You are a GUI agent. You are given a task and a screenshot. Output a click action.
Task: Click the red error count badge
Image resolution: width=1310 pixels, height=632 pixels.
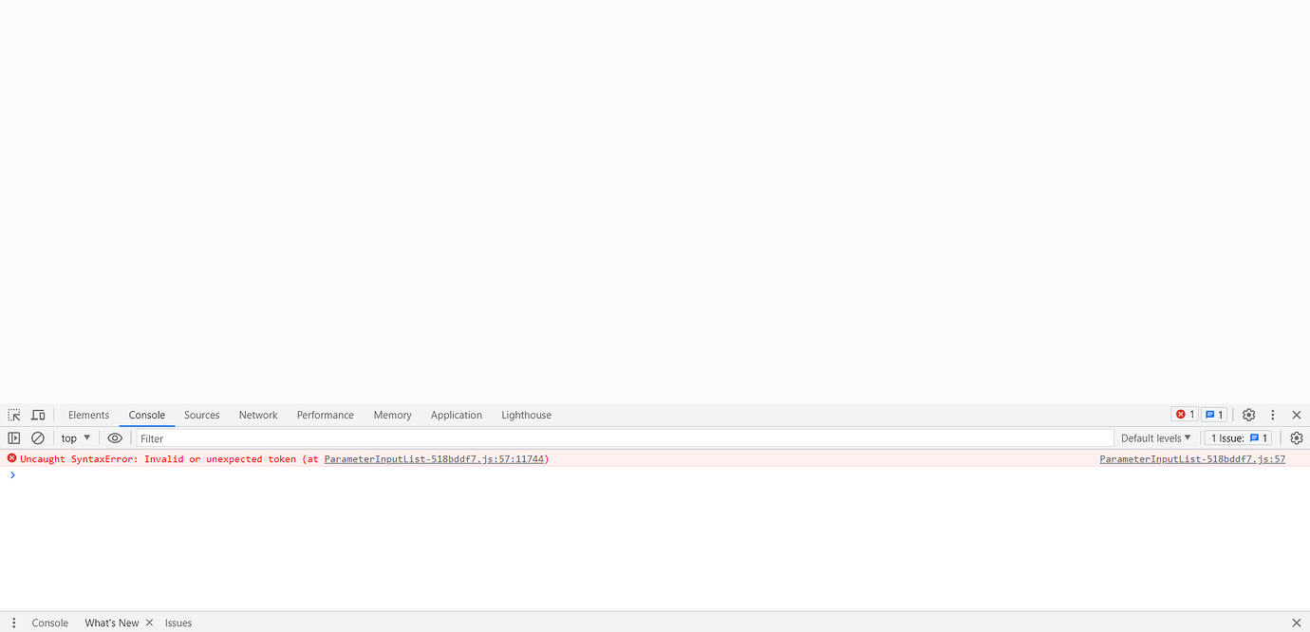click(x=1184, y=415)
